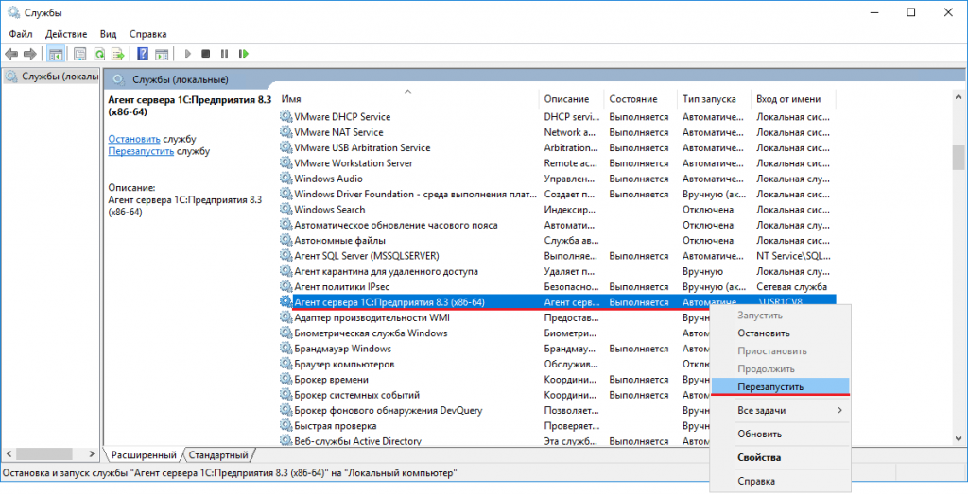Select the VMware NAT Service row
968x495 pixels.
[558, 132]
